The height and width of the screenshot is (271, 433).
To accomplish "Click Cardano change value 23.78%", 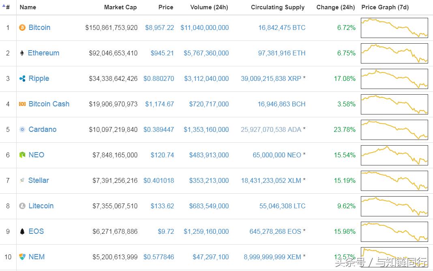I will point(345,130).
